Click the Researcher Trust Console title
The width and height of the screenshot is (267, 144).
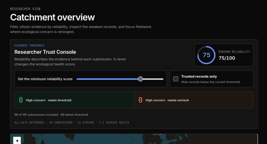pyautogui.click(x=45, y=52)
